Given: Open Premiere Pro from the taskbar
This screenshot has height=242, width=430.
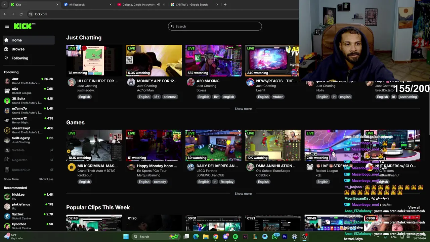Looking at the screenshot, I should [285, 237].
